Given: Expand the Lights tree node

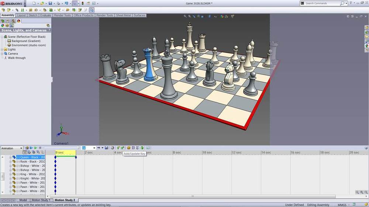Looking at the screenshot, I should [2, 49].
